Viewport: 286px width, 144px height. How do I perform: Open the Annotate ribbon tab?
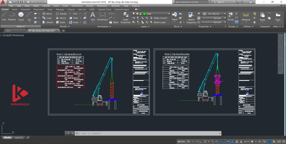click(x=25, y=10)
